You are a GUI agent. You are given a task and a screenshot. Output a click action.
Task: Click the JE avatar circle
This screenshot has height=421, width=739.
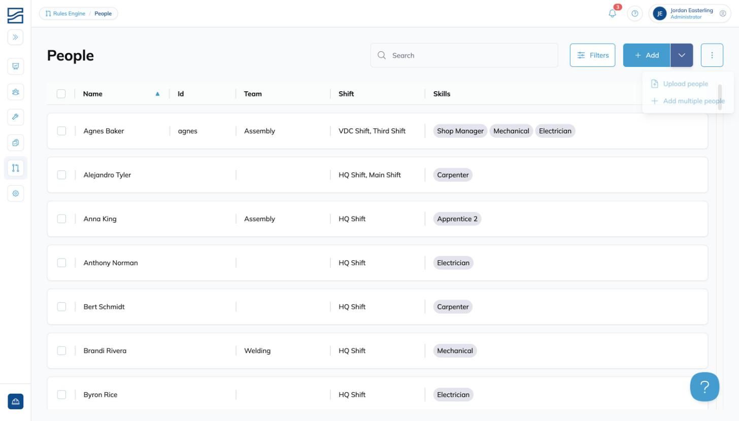pos(660,14)
